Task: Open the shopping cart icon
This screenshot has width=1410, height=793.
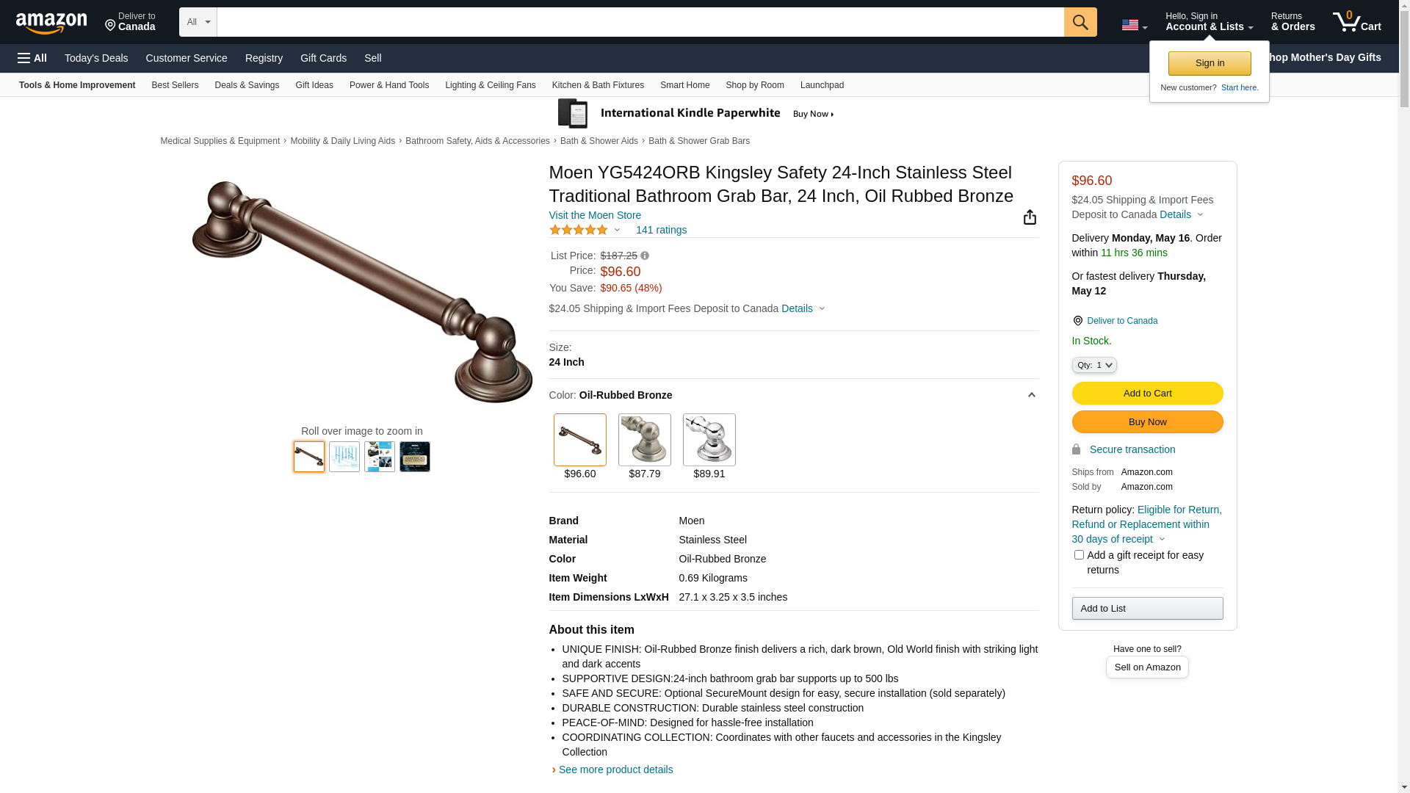Action: (x=1357, y=22)
